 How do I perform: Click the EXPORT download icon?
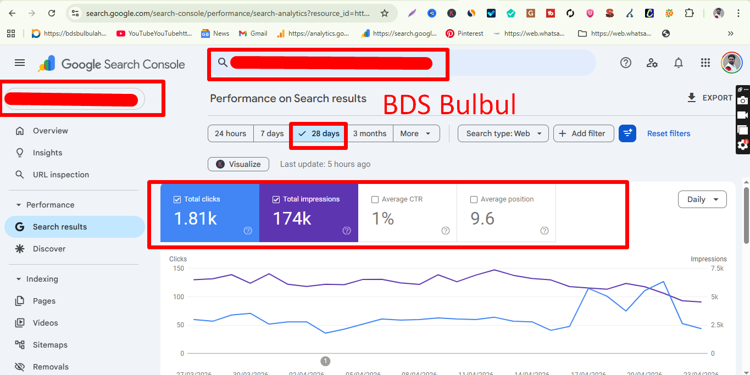691,98
